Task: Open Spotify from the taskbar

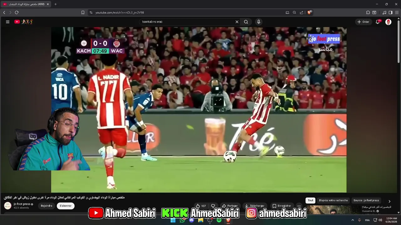Action: [x=219, y=220]
